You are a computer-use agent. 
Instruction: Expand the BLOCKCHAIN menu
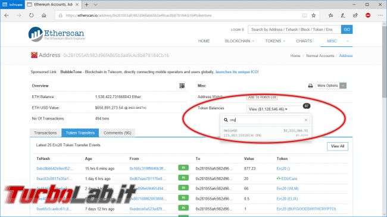coord(239,41)
